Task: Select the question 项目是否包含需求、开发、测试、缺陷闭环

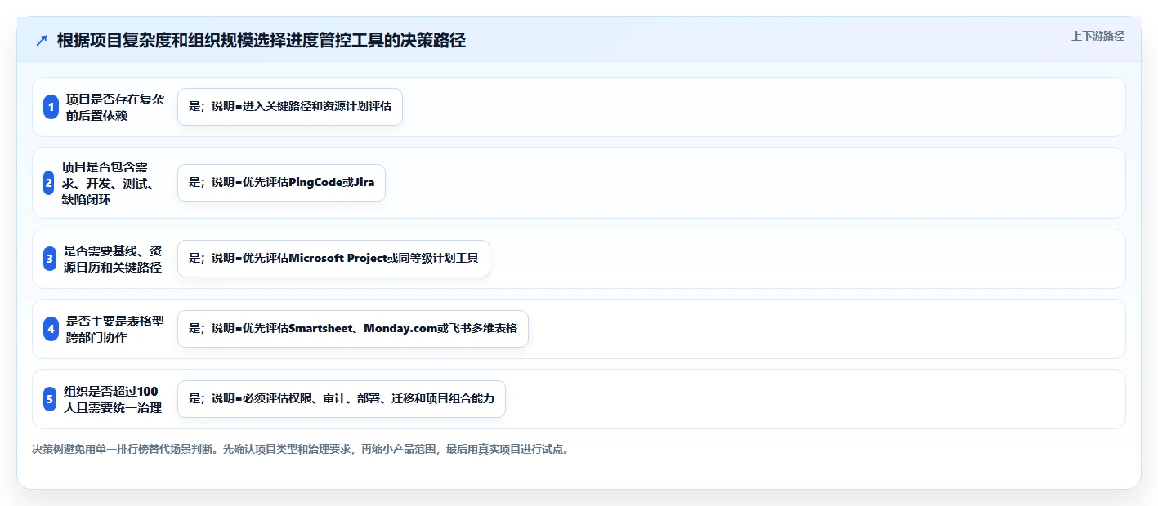Action: (107, 183)
